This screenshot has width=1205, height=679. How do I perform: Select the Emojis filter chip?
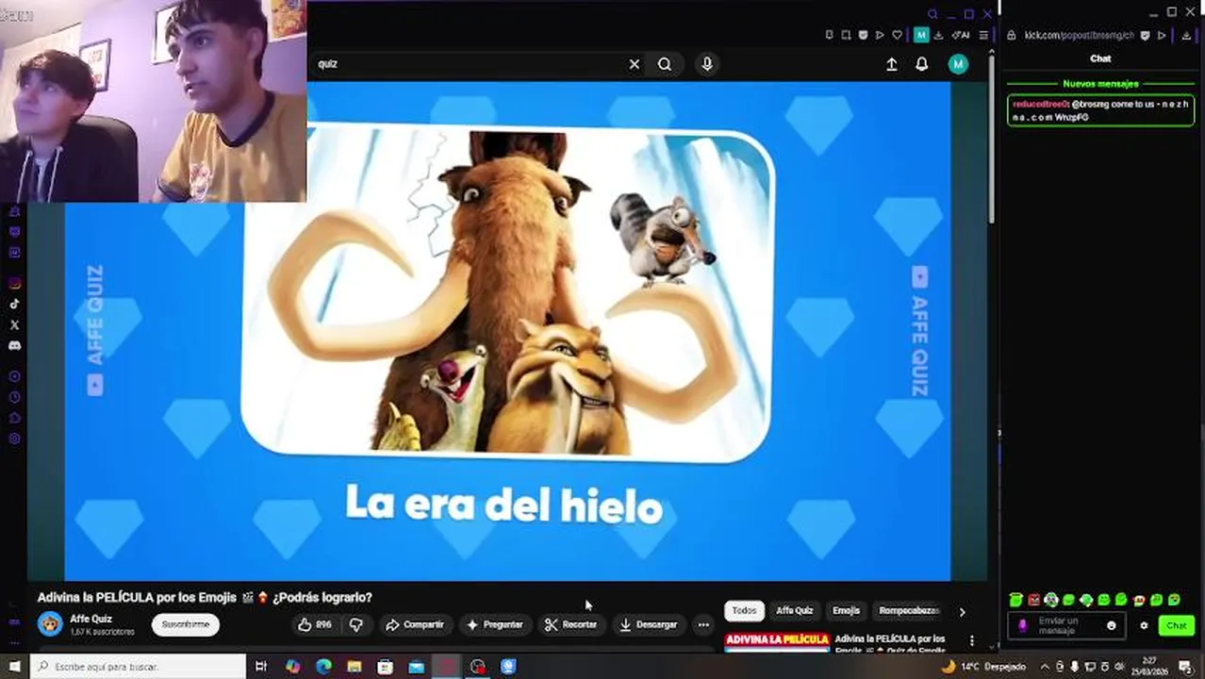846,611
